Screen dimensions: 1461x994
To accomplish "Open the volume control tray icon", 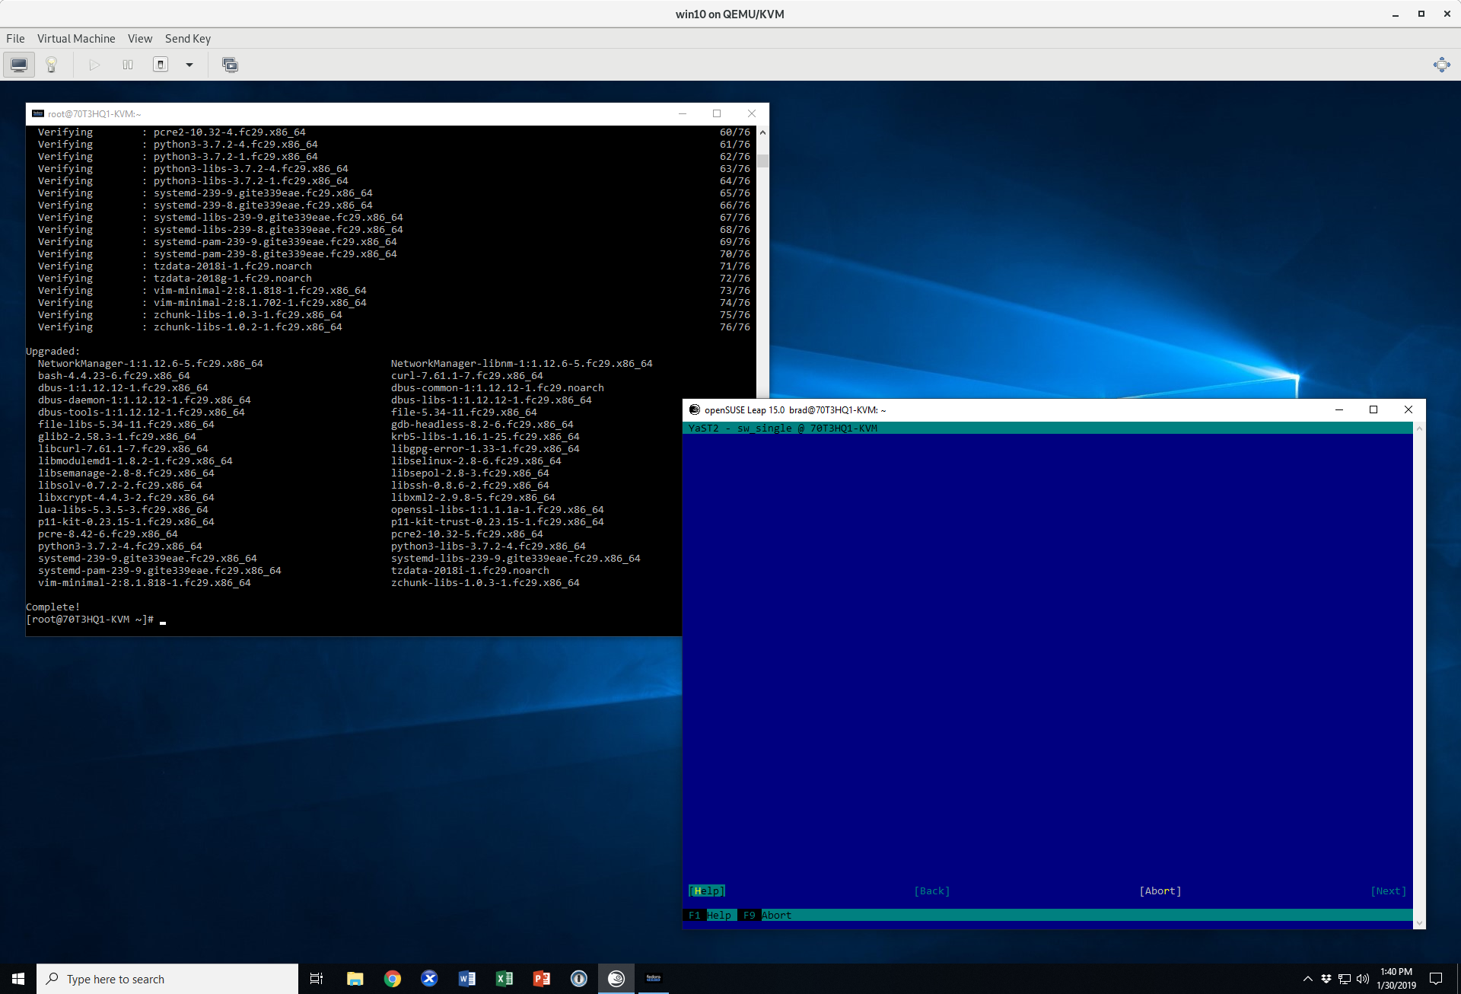I will 1363,979.
